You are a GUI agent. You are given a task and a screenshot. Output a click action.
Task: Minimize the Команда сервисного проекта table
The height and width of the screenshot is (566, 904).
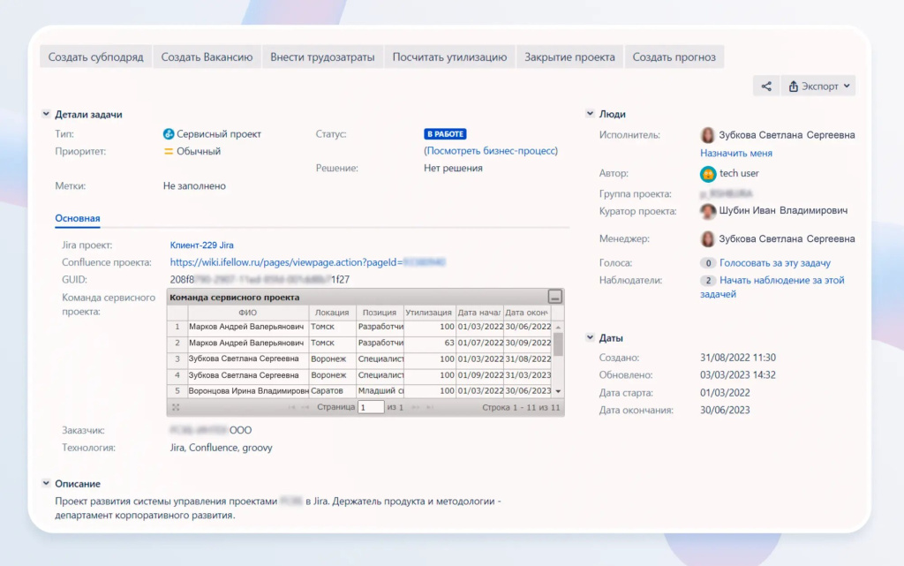554,297
